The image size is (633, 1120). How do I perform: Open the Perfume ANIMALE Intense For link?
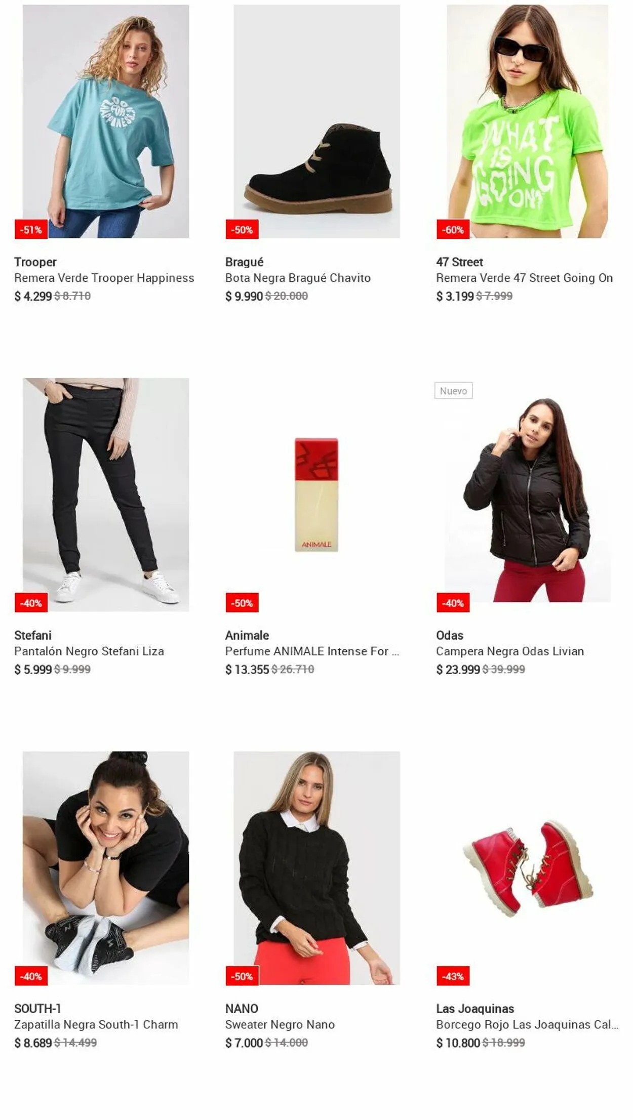(312, 651)
